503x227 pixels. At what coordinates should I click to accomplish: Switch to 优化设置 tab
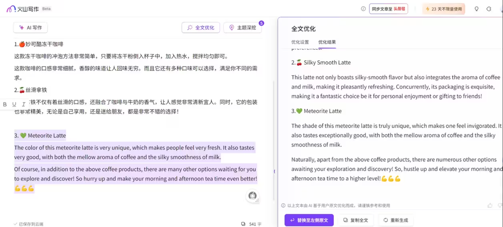point(300,42)
